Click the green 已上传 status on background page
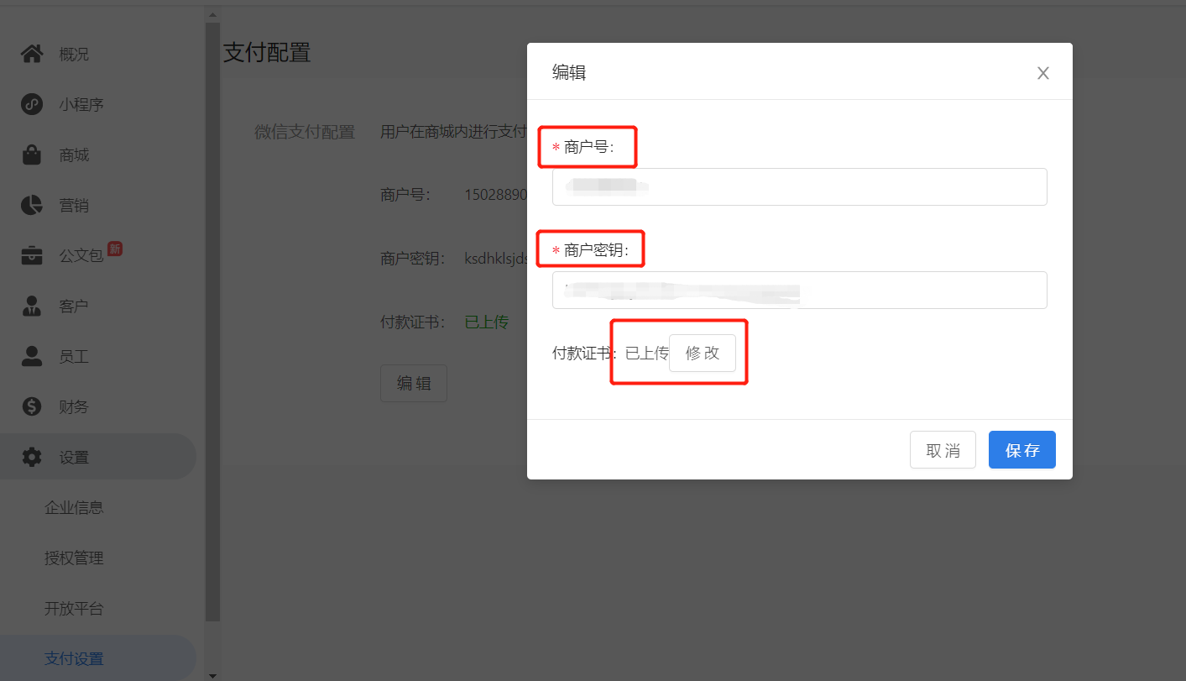This screenshot has width=1186, height=681. (x=487, y=322)
